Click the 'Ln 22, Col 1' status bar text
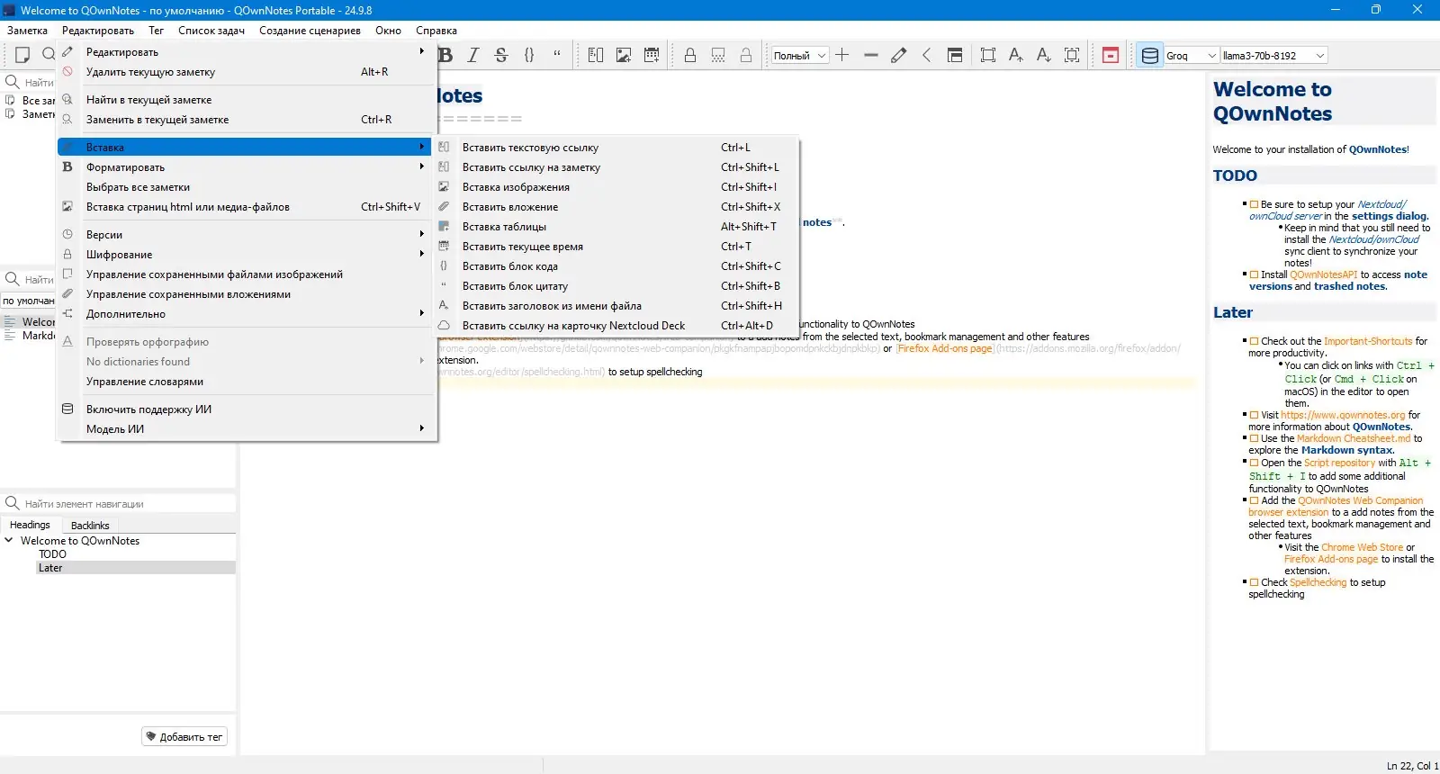The height and width of the screenshot is (774, 1440). tap(1412, 766)
